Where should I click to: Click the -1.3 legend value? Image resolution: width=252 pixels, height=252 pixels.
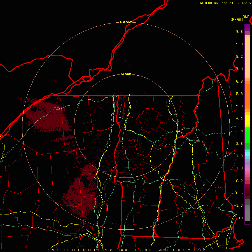239,206
